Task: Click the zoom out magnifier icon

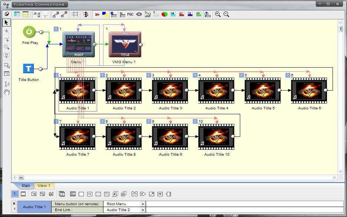Action: (226, 14)
